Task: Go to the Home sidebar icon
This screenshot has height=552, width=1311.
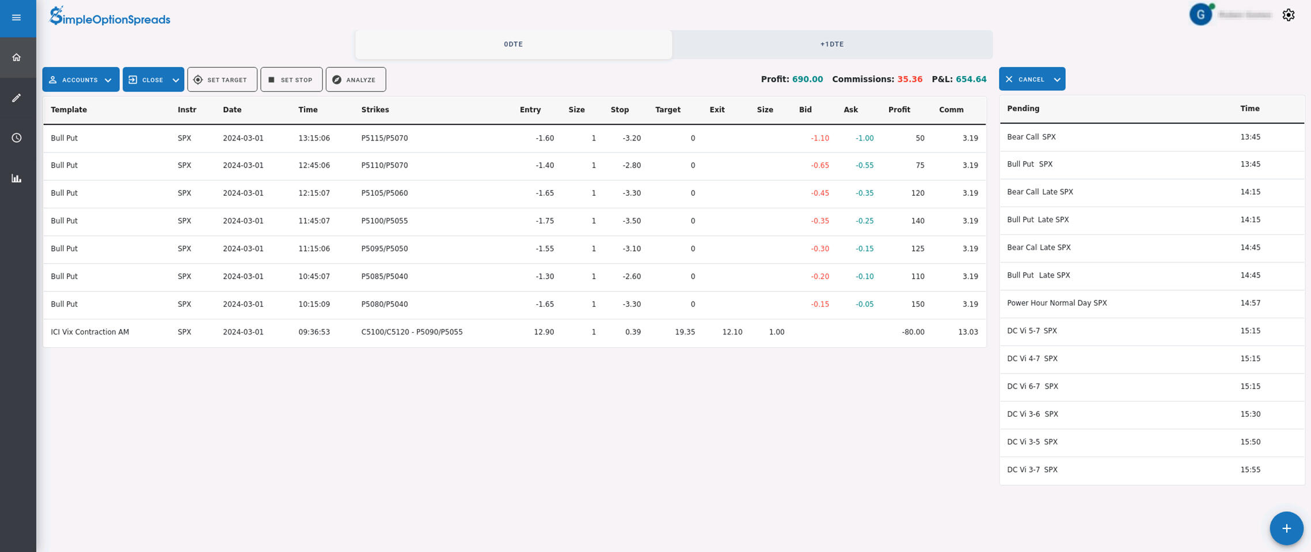Action: tap(17, 58)
